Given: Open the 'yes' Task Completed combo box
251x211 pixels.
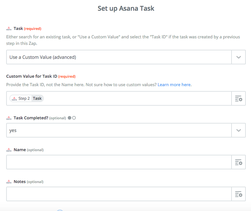Looking at the screenshot, I should point(126,130).
